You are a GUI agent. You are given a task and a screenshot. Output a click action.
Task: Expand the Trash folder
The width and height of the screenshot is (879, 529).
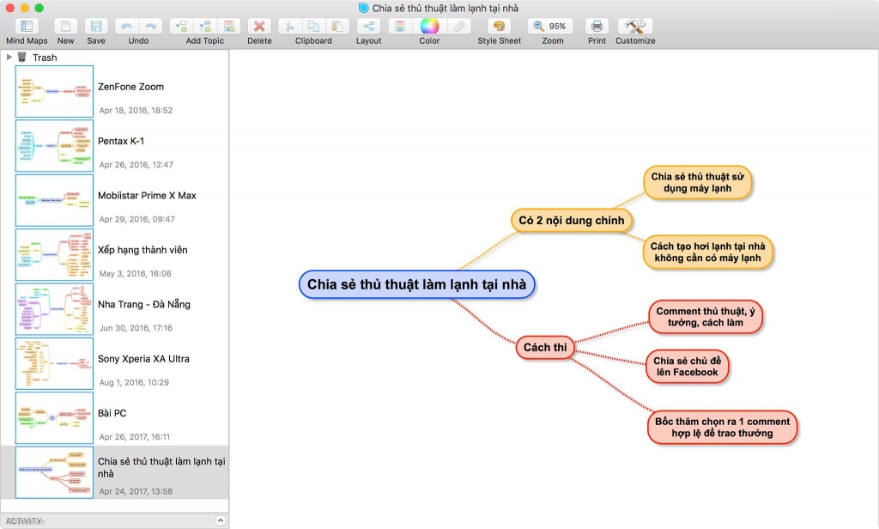pyautogui.click(x=9, y=58)
